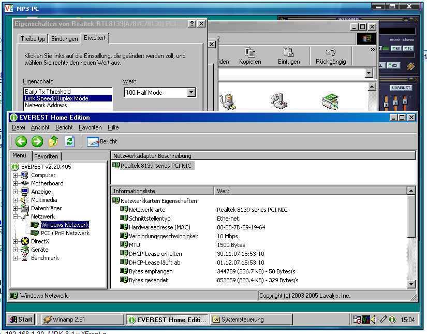Select Link Speed/Duplex Mode property
Viewport: 427px width, 334px height.
[68, 98]
